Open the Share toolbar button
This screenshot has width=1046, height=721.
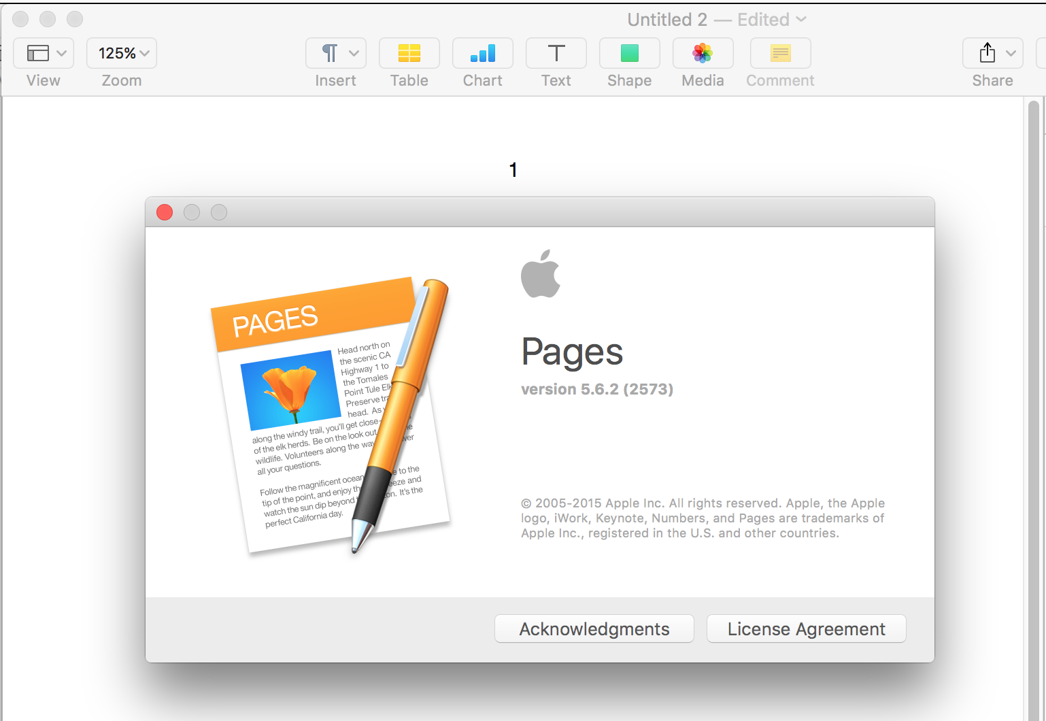pyautogui.click(x=993, y=53)
